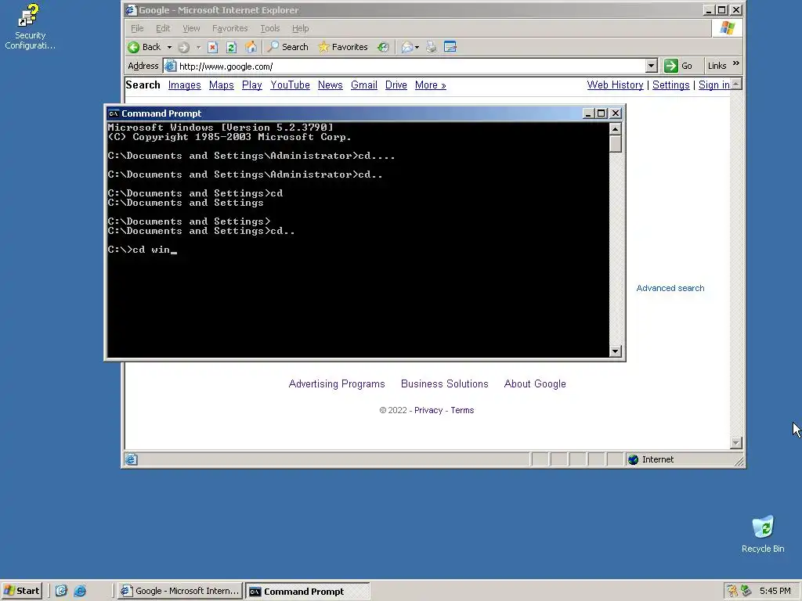Switch to Google Internet Explorer taskbar button
This screenshot has width=802, height=601.
pyautogui.click(x=180, y=591)
